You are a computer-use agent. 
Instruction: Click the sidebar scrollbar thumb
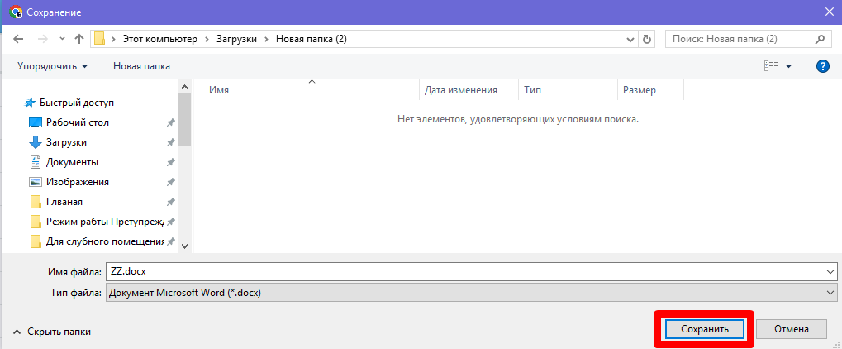click(x=185, y=119)
